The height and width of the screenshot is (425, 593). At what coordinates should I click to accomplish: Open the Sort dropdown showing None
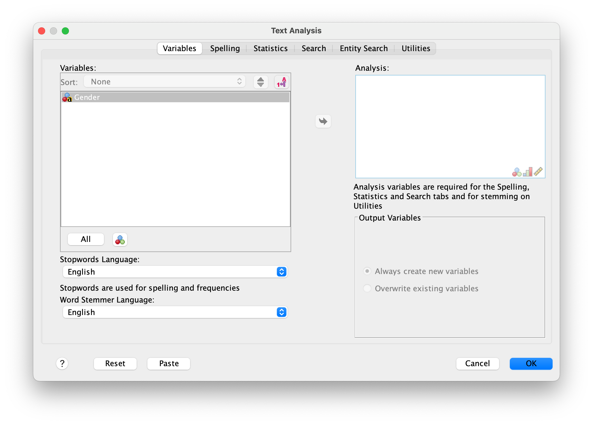coord(164,81)
